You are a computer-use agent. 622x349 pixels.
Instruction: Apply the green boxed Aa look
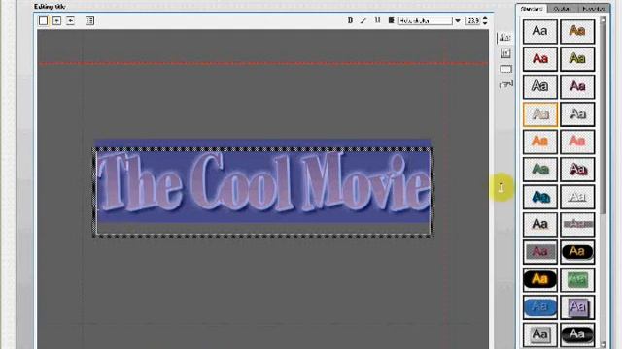[x=577, y=279]
